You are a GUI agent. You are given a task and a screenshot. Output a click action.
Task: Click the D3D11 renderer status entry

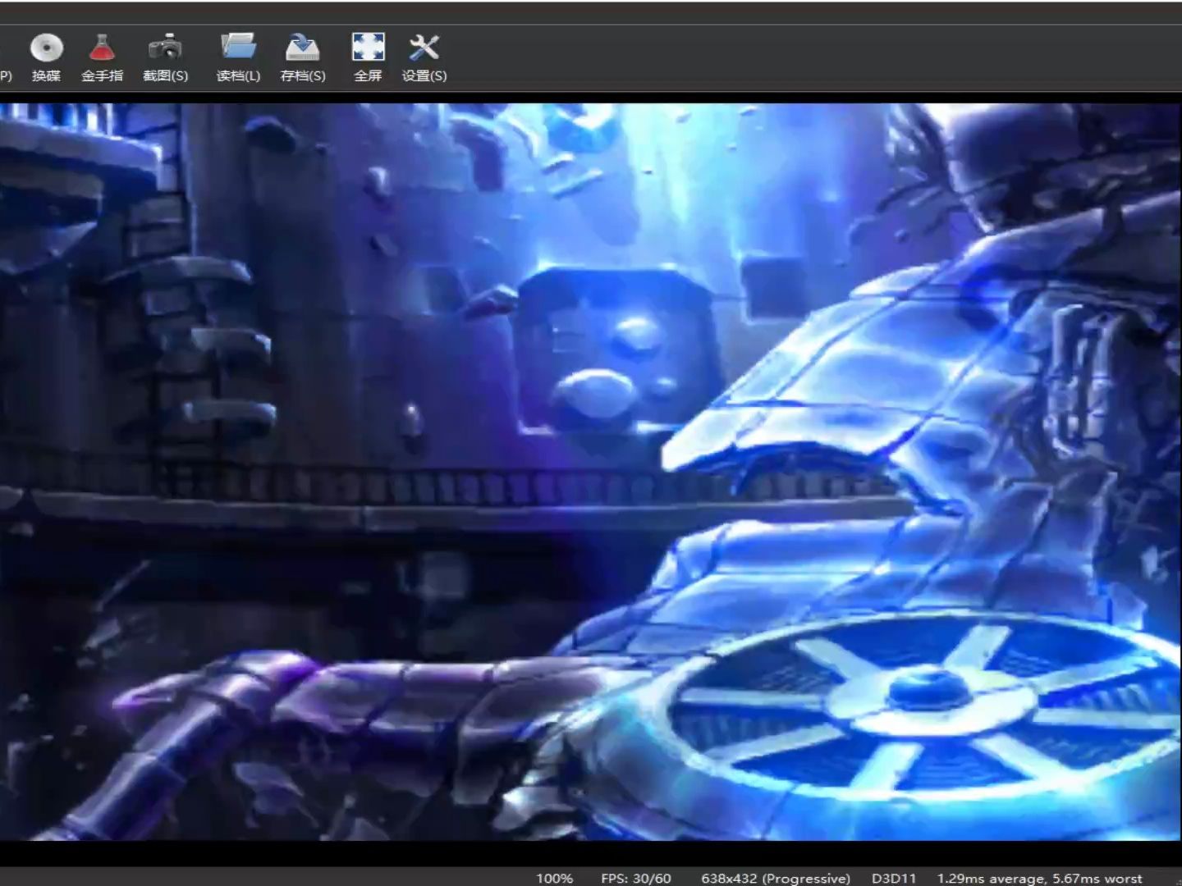pyautogui.click(x=894, y=878)
